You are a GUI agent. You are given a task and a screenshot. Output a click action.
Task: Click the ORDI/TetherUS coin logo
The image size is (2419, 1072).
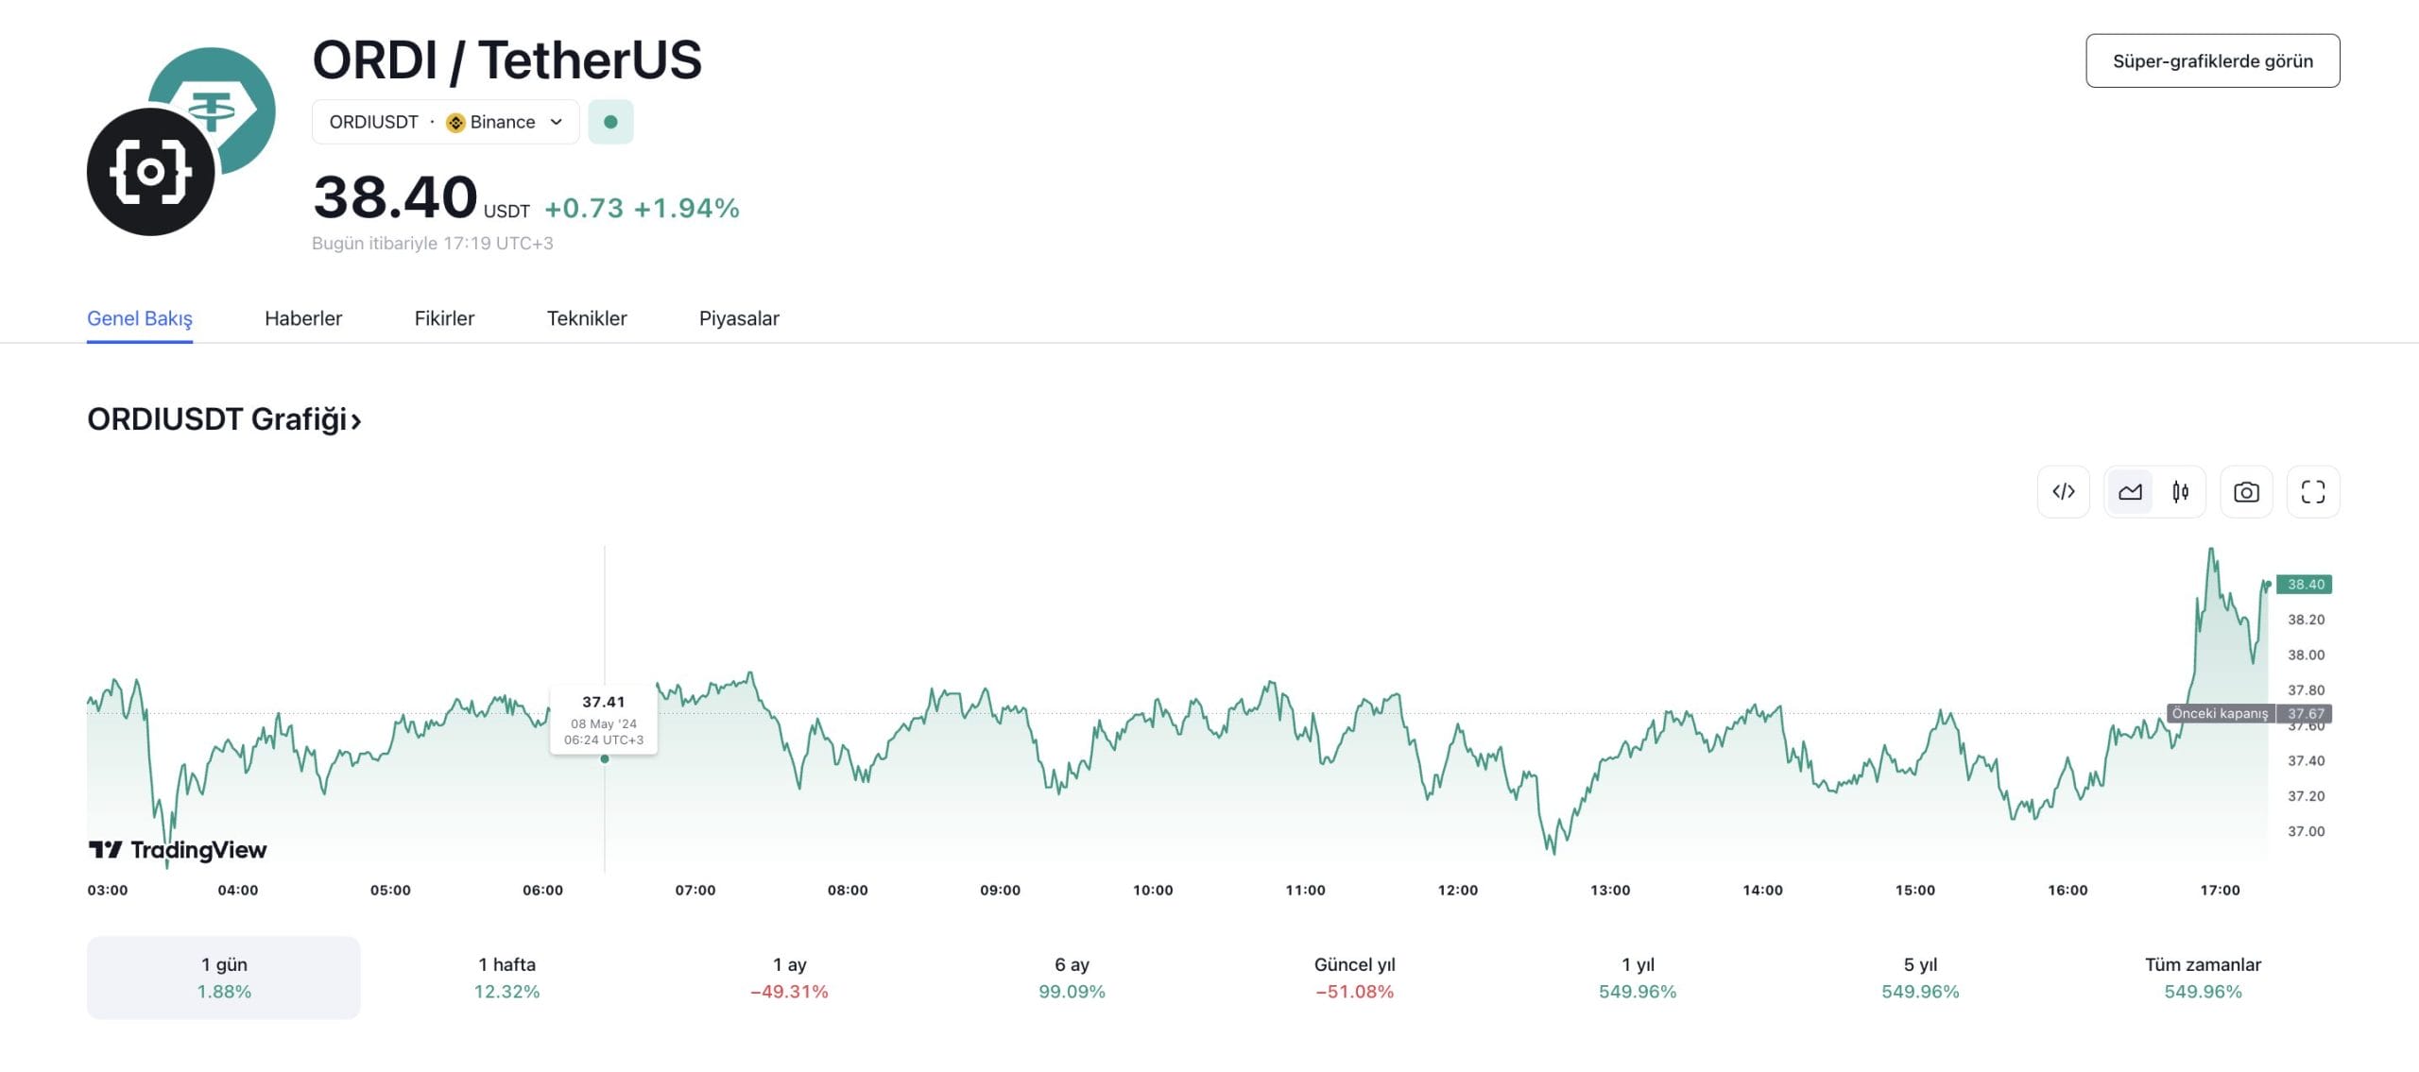pos(180,142)
